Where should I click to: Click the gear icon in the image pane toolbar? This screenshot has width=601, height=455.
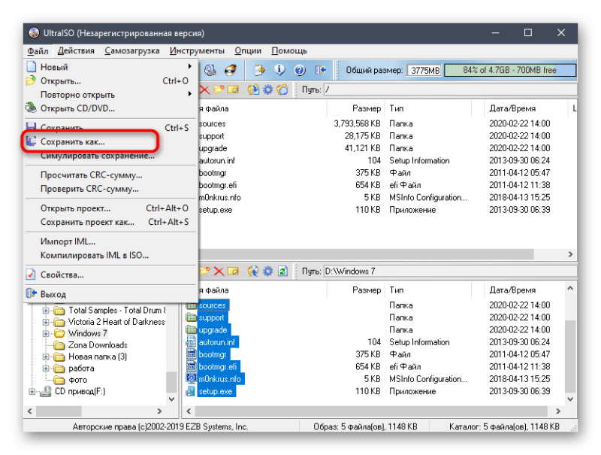coord(267,89)
